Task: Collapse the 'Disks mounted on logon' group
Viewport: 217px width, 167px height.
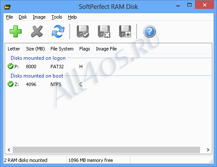Action: [38, 58]
